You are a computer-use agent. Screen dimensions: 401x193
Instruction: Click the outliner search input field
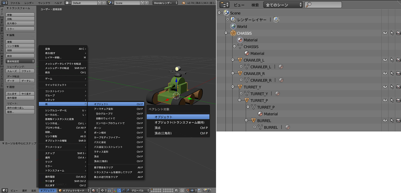pos(326,5)
